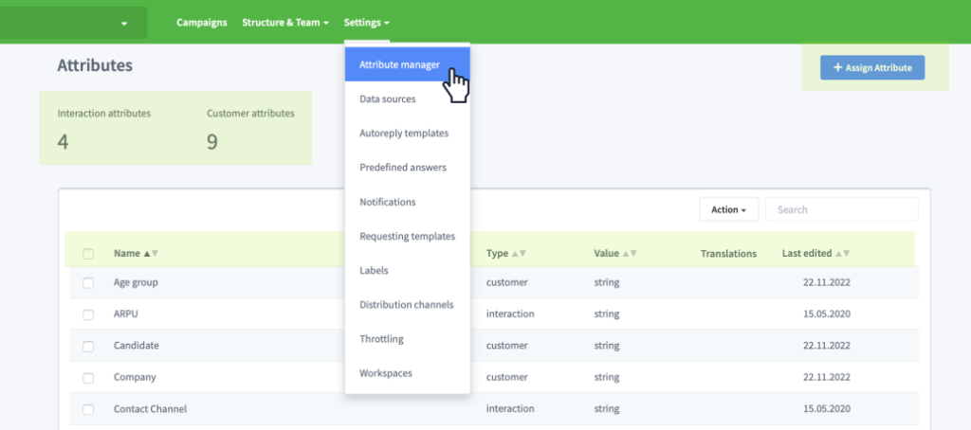Open Distribution channels menu entry
Screen dimensions: 971x430
[408, 305]
